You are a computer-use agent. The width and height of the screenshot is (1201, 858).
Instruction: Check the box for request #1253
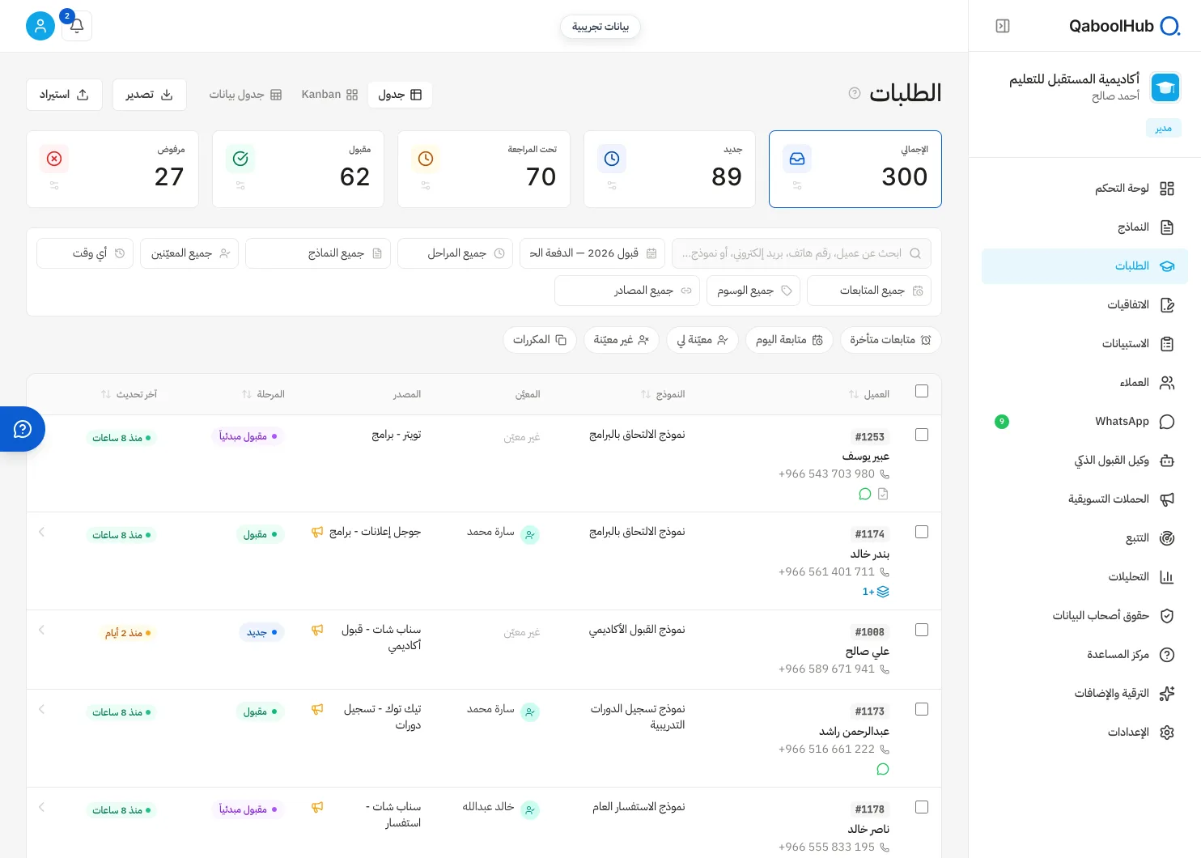[x=922, y=435]
